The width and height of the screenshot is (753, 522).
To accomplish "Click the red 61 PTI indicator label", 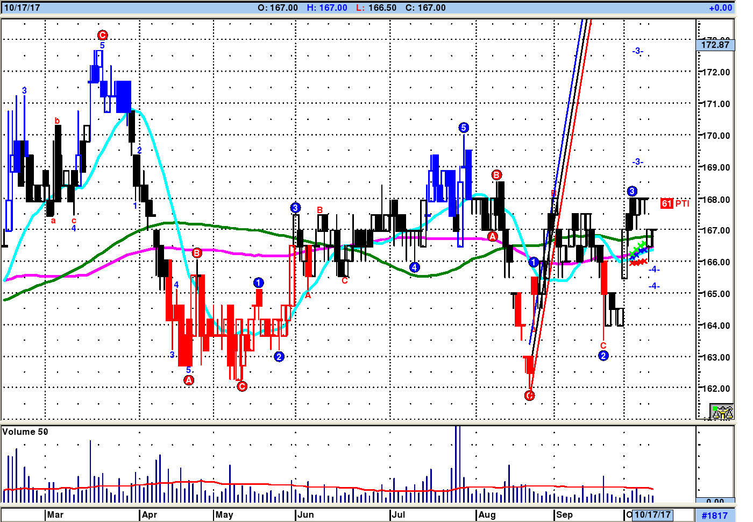I will [x=674, y=203].
